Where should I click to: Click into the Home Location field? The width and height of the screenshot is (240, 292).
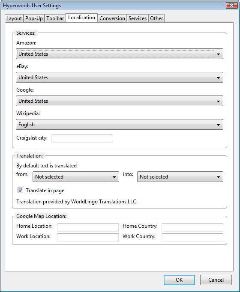(88, 227)
